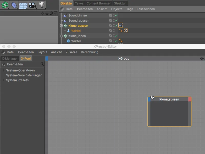Select Sound_innen object row
Viewport: 205px width, 154px height.
click(84, 15)
